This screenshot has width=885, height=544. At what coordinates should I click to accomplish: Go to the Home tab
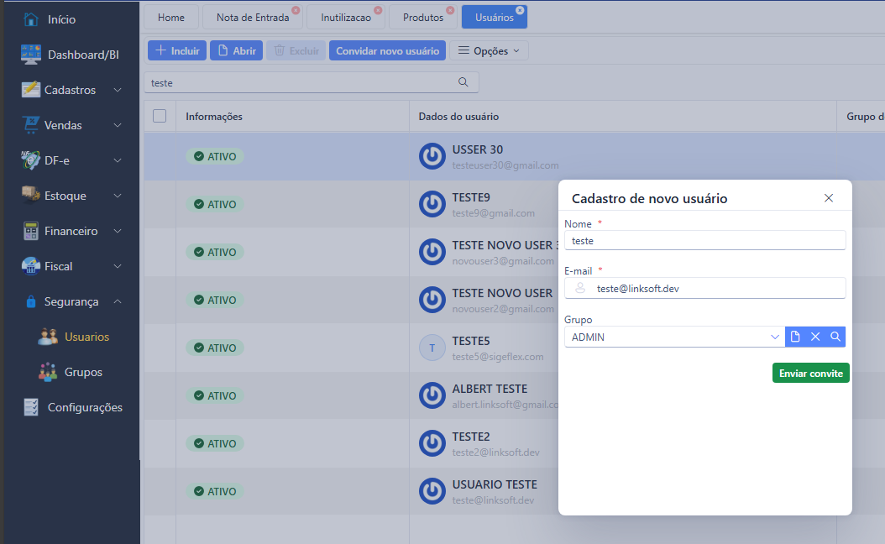171,18
